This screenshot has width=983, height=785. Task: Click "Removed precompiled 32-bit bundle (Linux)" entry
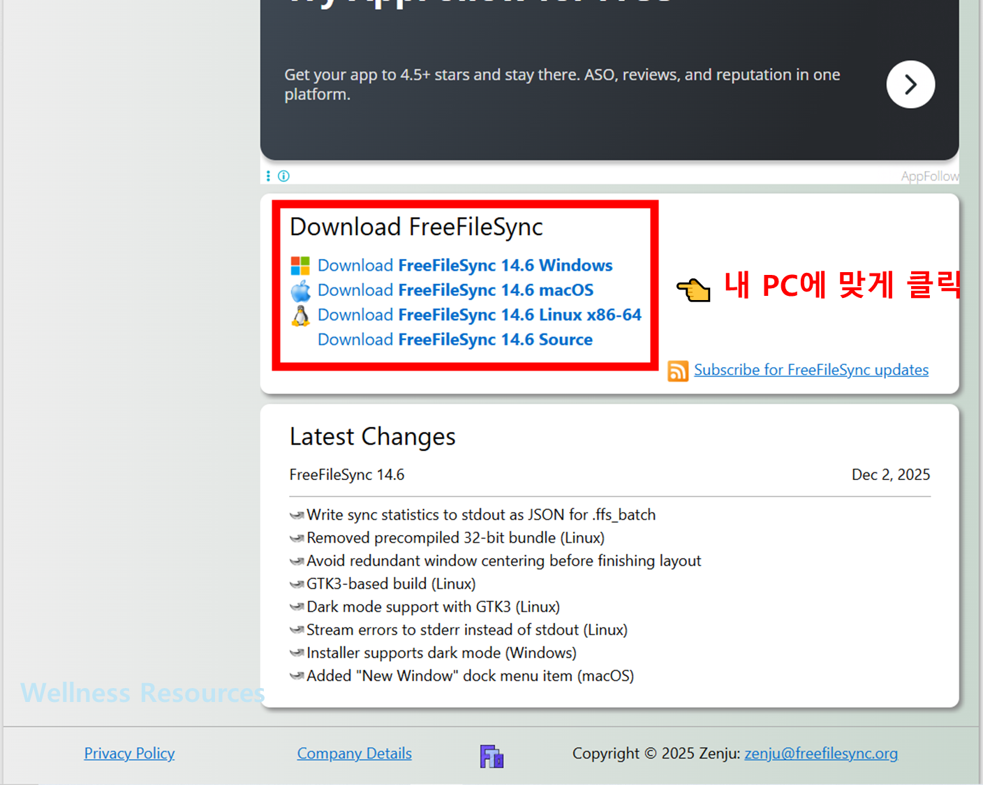coord(455,538)
